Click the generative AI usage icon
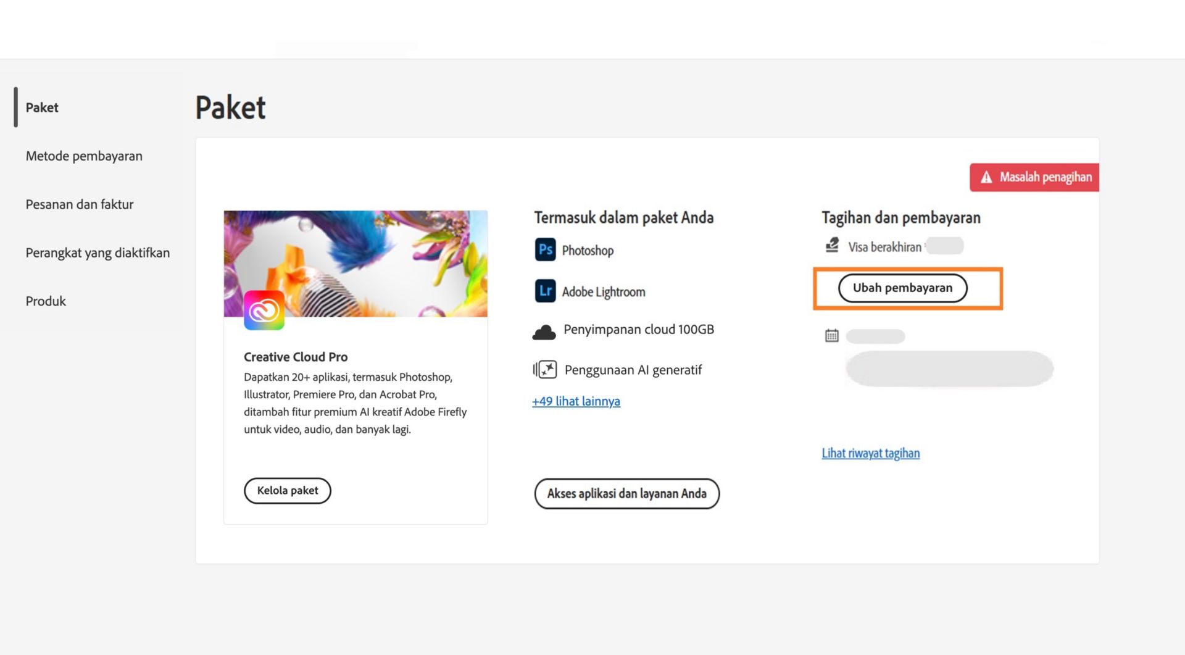Screen dimensions: 1185x655 (x=545, y=370)
